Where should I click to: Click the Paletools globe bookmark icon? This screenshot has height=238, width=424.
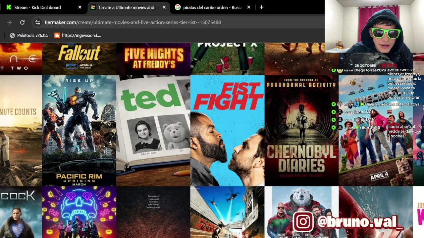(12, 35)
